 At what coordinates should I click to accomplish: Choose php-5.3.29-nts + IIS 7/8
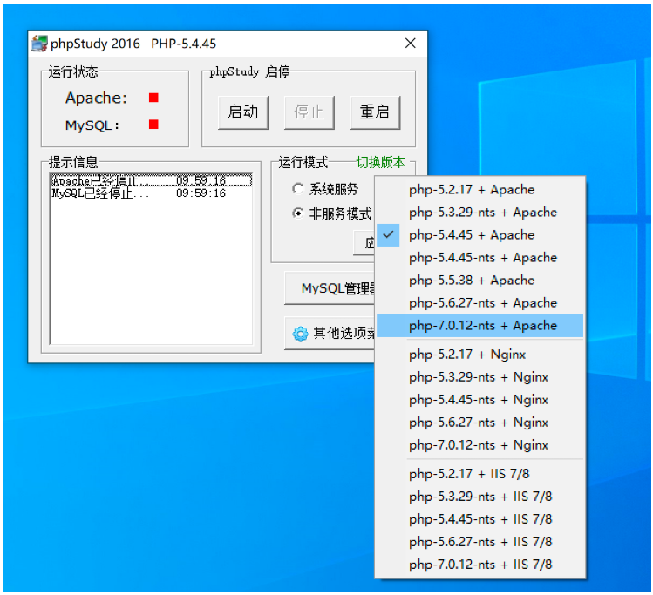pos(480,497)
